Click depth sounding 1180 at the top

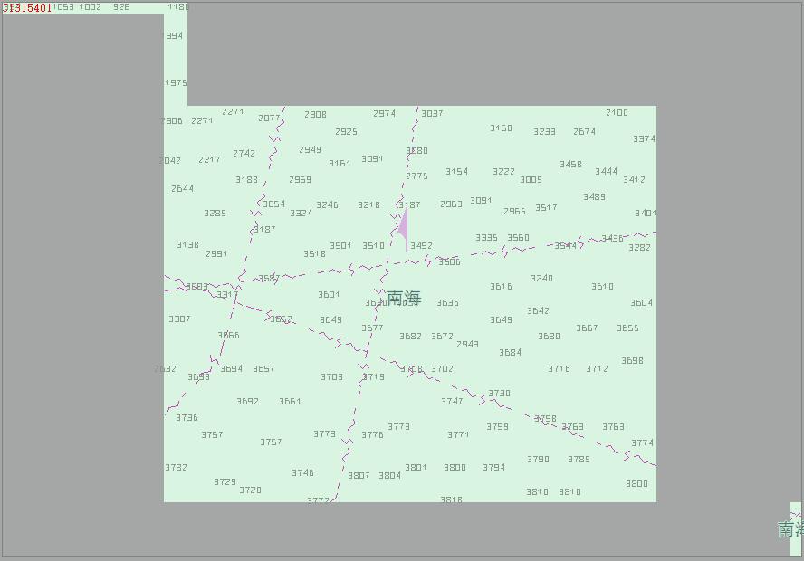click(x=178, y=7)
